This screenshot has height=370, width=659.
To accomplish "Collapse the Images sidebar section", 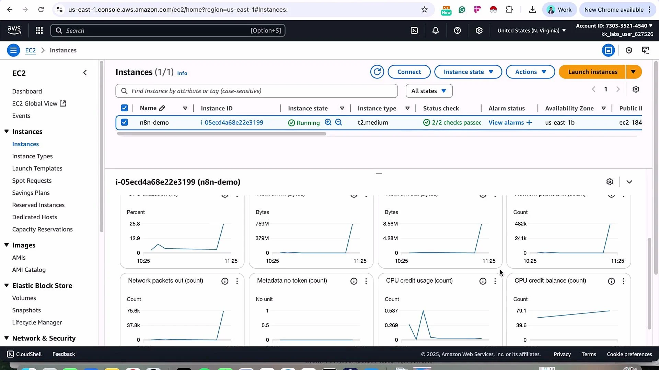I will coord(7,245).
